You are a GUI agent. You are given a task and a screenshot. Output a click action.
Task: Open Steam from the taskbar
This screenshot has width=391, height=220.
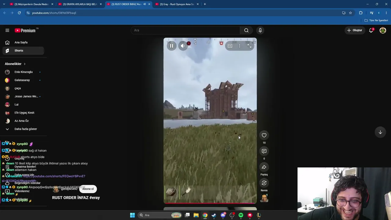pos(214,215)
